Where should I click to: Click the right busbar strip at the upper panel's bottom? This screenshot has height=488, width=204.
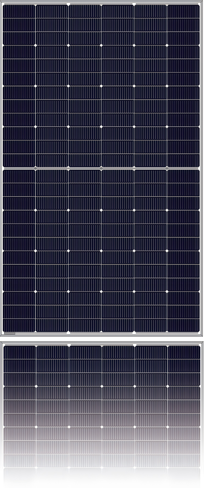pyautogui.click(x=167, y=333)
